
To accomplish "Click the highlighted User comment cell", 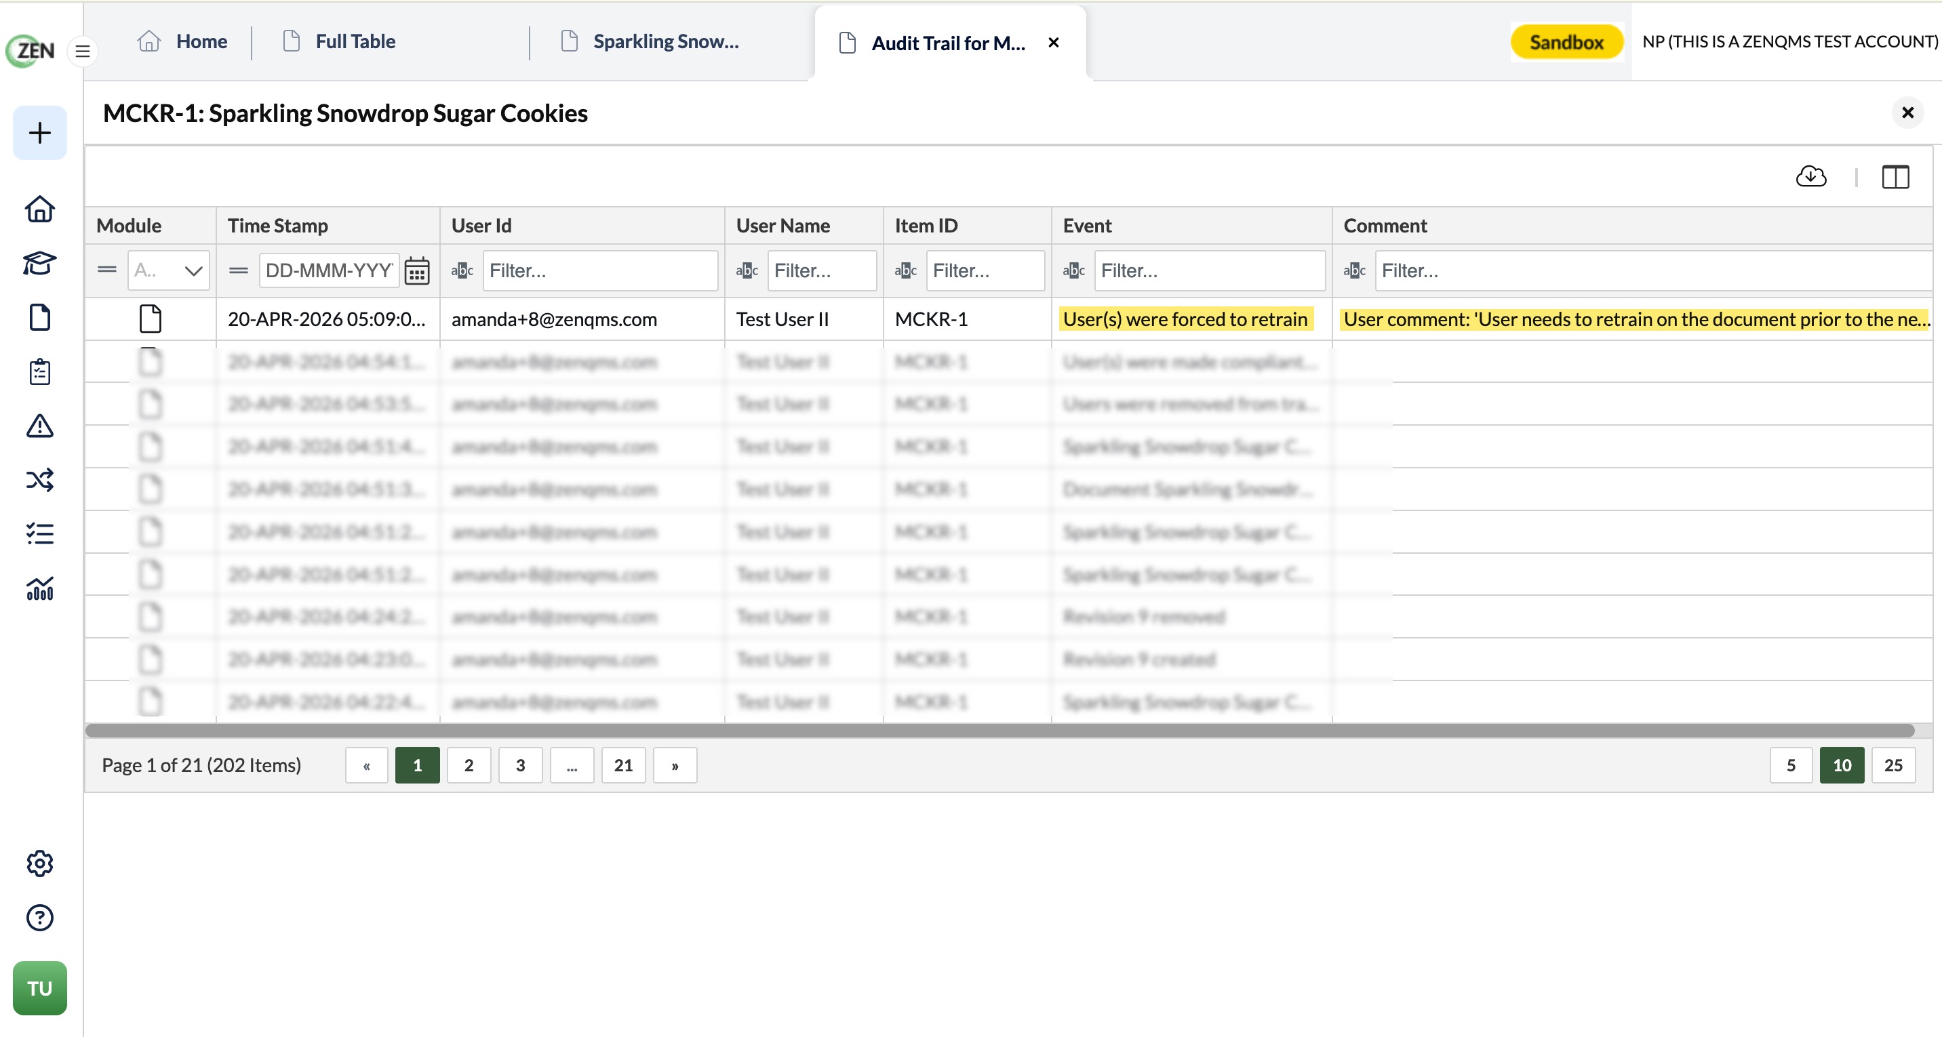I will click(x=1632, y=319).
